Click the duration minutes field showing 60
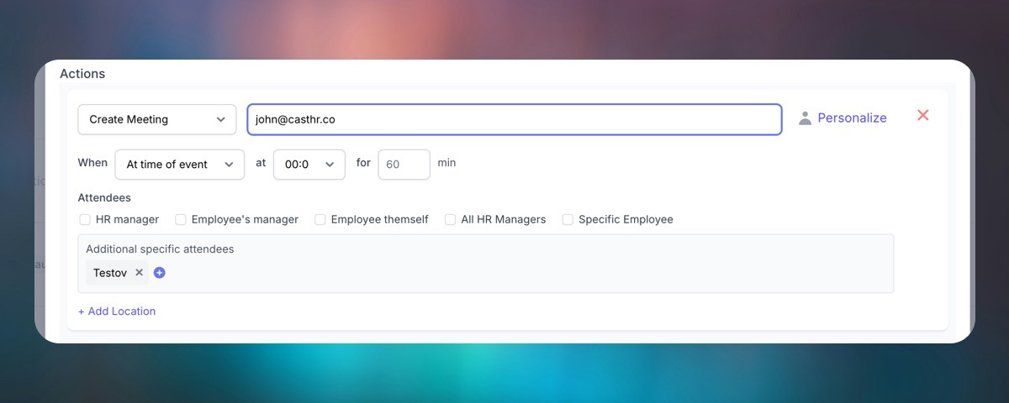Screen dimensions: 1009x403 404,165
